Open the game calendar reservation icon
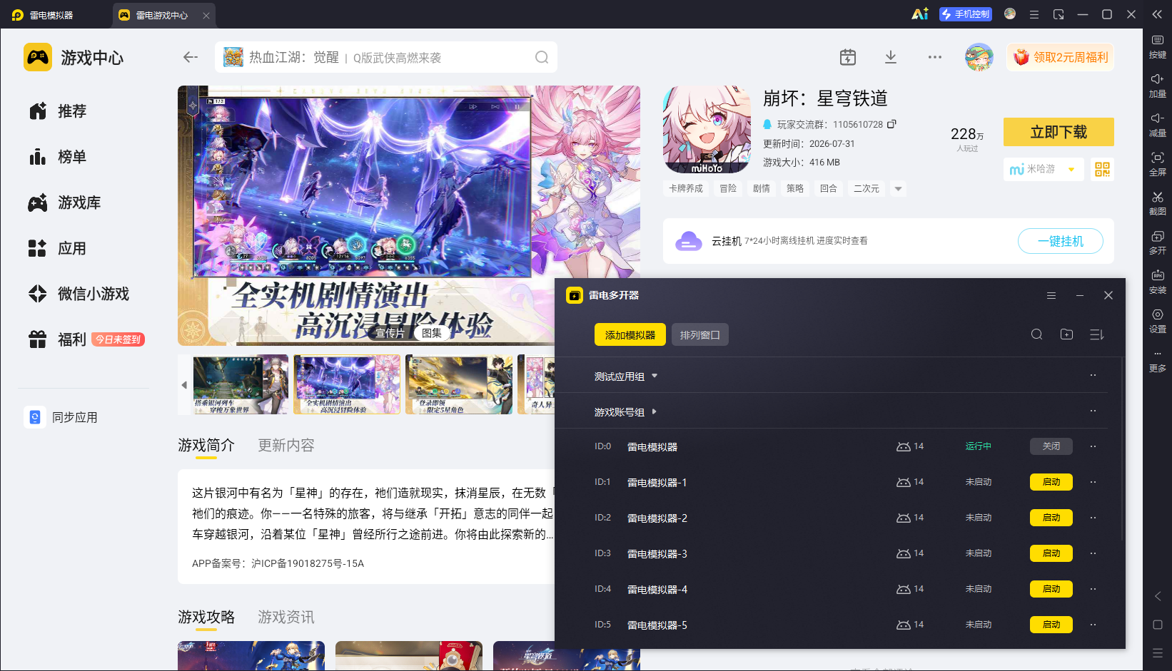Image resolution: width=1172 pixels, height=671 pixels. (x=848, y=57)
